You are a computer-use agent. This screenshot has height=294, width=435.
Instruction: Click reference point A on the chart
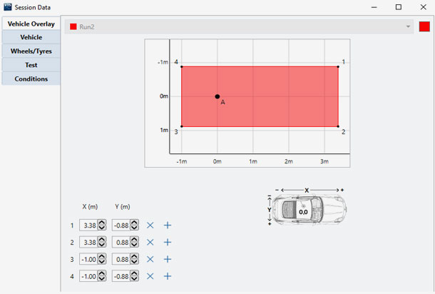217,96
